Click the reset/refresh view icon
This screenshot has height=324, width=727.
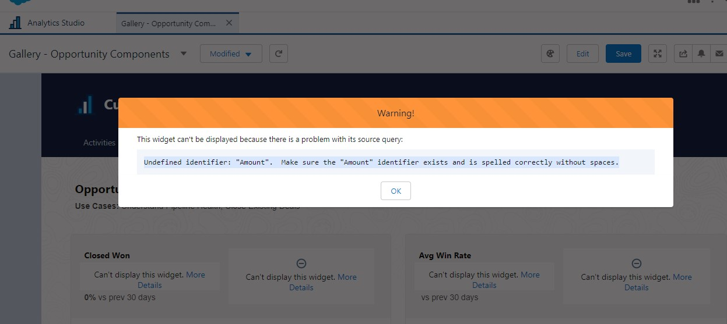(x=279, y=54)
